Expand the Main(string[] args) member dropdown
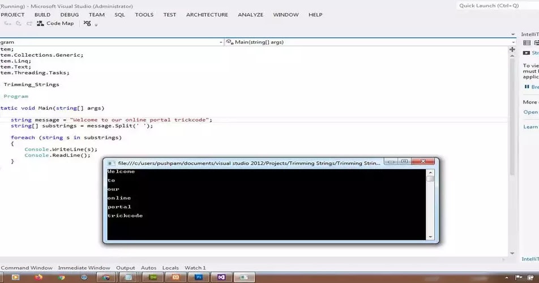539x283 pixels. pyautogui.click(x=513, y=42)
